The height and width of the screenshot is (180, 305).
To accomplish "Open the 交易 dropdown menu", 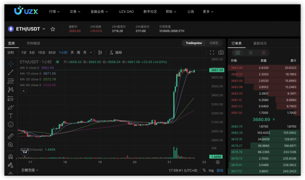I will click(75, 12).
